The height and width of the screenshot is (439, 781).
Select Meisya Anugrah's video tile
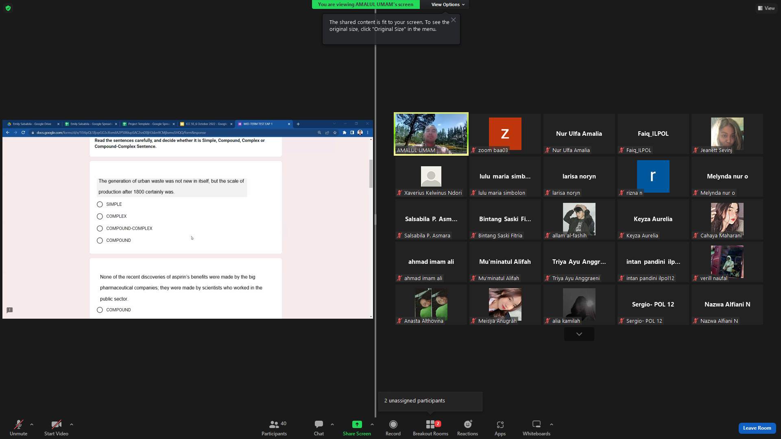505,305
